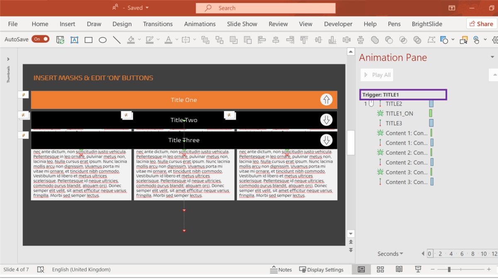Image resolution: width=498 pixels, height=280 pixels.
Task: Open Touch/Mouse Mode dropdown arrow
Action: [484, 40]
